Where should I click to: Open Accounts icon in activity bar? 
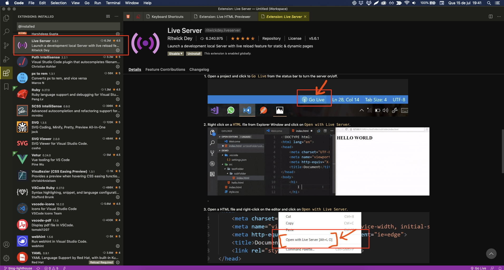pos(6,244)
